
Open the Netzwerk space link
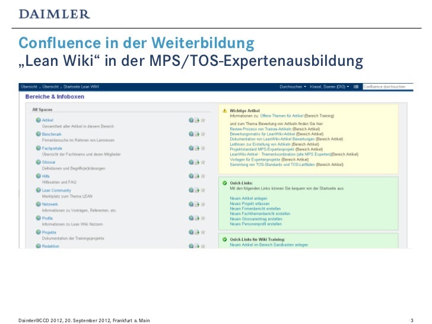point(50,204)
